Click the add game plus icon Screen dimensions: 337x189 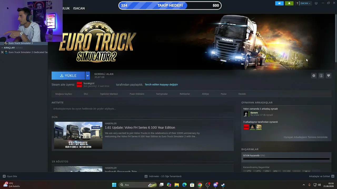(4, 176)
